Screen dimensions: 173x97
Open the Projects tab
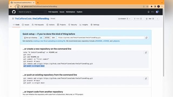61,25
